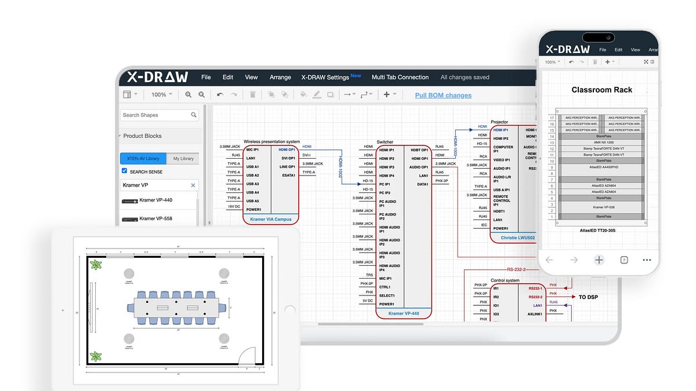Toggle the shadow icon in the toolbar

[x=331, y=94]
